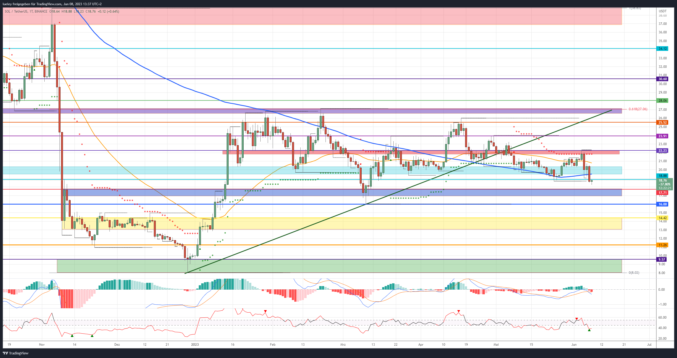
Task: Select the 11.26 orange price label
Action: [x=662, y=245]
